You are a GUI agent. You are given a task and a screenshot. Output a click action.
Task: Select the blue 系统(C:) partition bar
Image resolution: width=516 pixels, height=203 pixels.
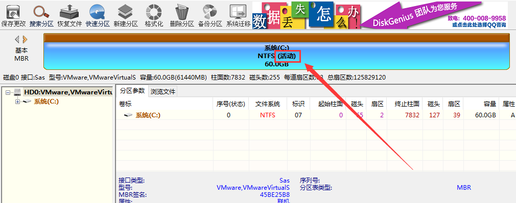[x=277, y=56]
